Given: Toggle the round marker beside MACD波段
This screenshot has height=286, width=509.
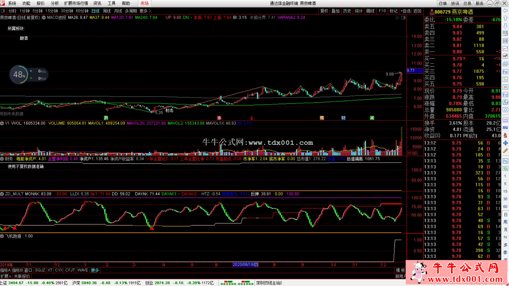Looking at the screenshot, I should [44, 18].
